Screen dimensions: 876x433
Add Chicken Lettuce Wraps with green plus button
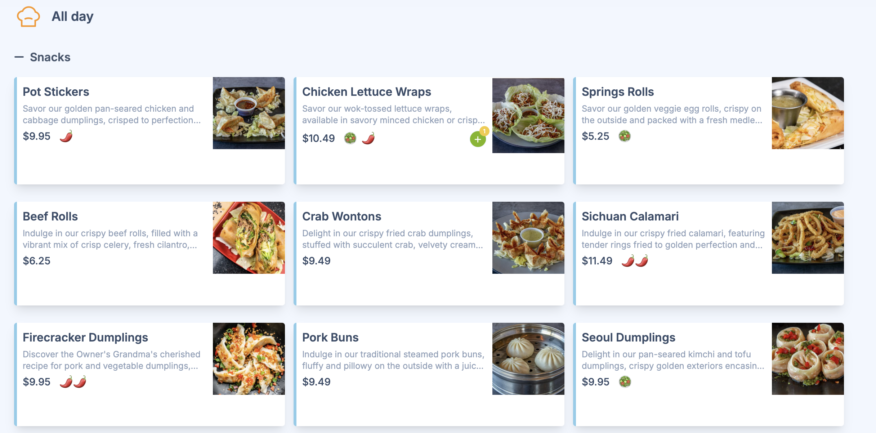tap(478, 139)
